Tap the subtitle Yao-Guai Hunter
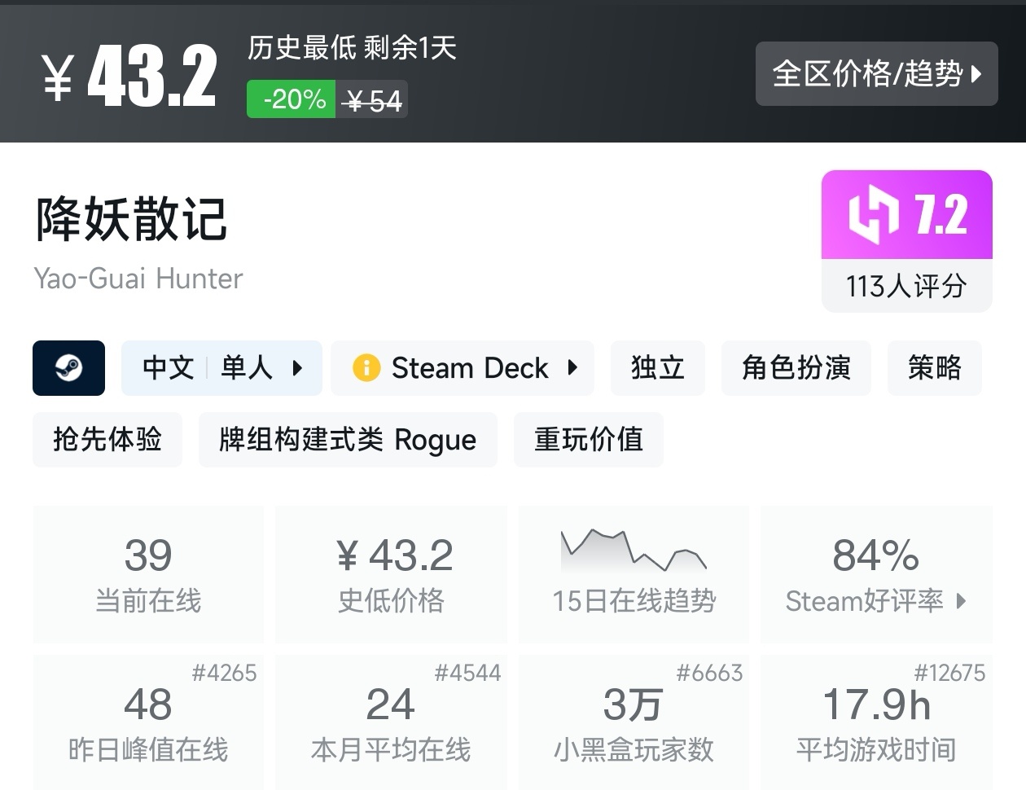1026x790 pixels. 138,279
